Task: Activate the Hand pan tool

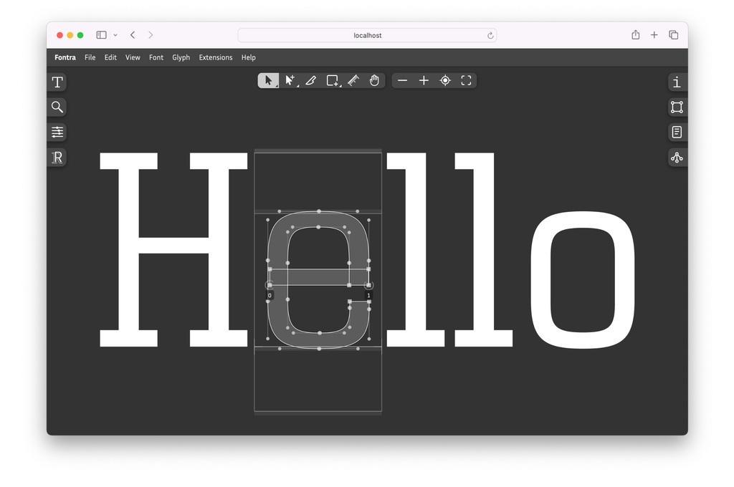Action: tap(374, 80)
